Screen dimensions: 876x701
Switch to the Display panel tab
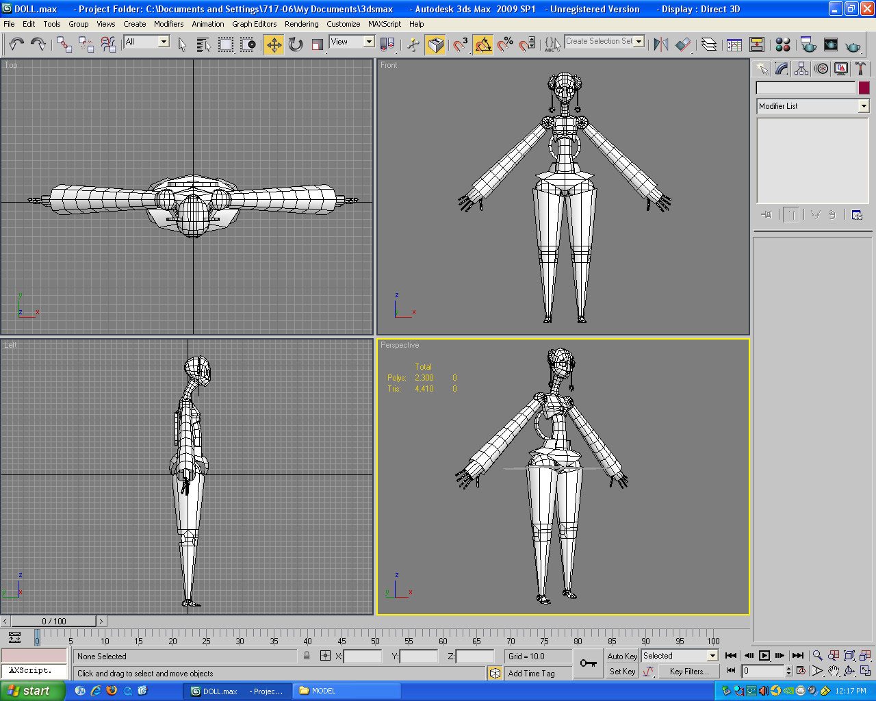[x=841, y=68]
